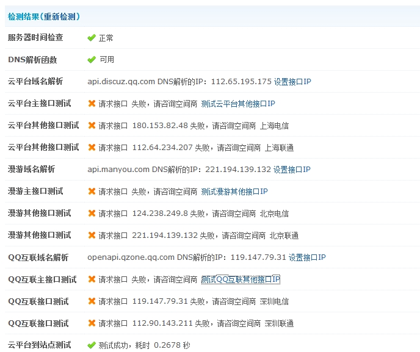
Task: Open 测试漫游其他接口IP link
Action: 234,192
